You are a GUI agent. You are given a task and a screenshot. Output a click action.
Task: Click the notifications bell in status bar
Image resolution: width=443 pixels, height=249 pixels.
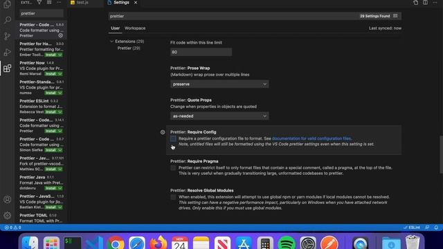(436, 228)
